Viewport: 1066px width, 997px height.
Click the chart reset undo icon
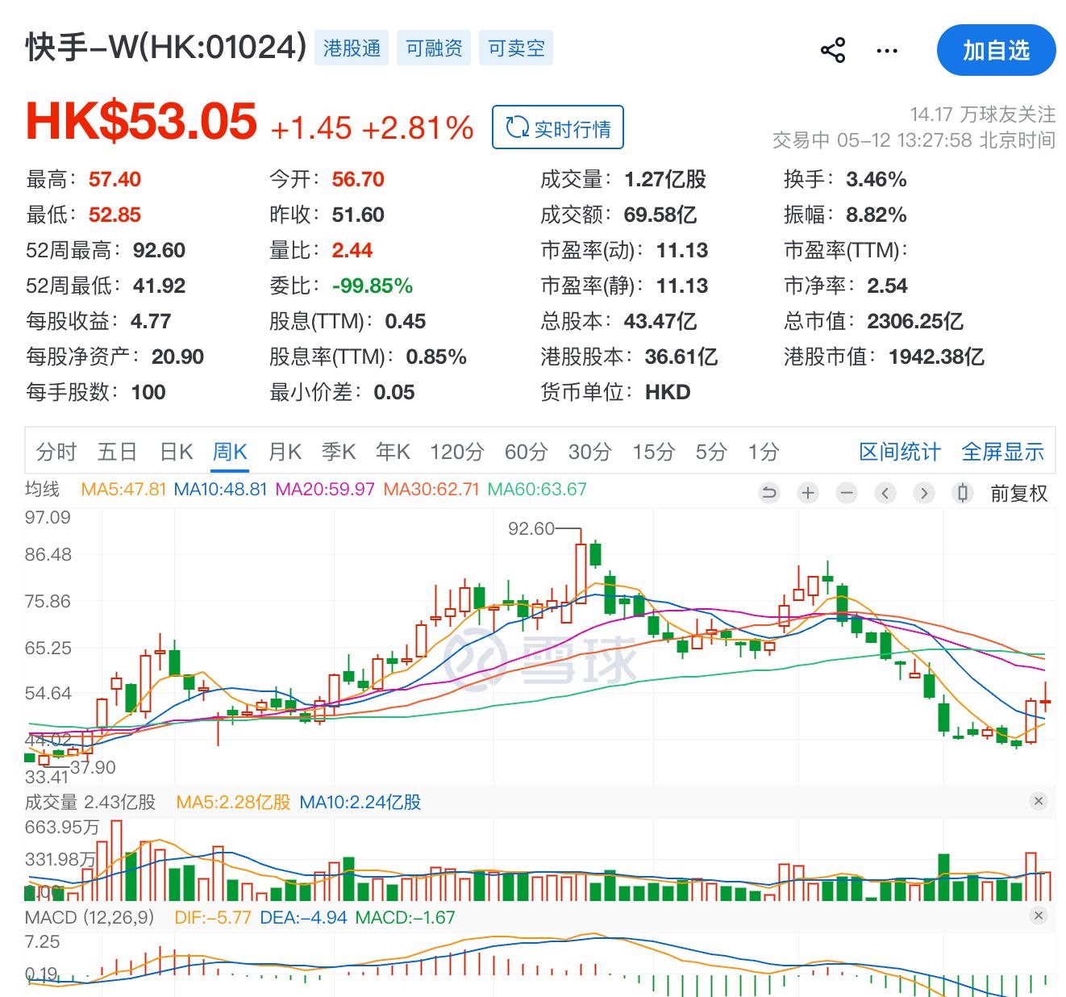click(x=769, y=492)
